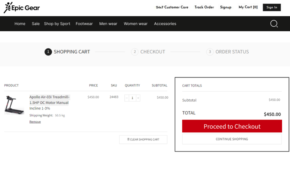This screenshot has height=180, width=290.
Task: Click the Continue Shopping button
Action: coord(231,139)
